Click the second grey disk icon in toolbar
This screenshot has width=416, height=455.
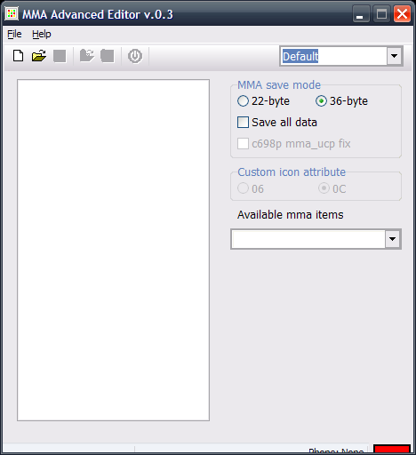click(x=108, y=56)
